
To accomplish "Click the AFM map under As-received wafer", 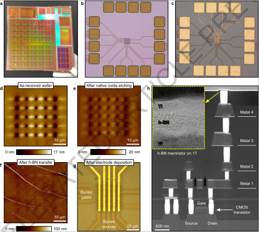I will coord(36,116).
